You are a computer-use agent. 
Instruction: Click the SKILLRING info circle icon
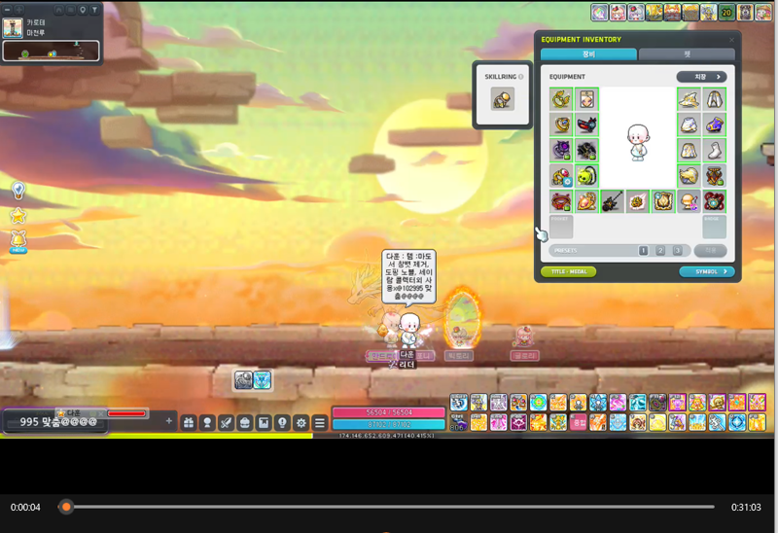tap(521, 77)
